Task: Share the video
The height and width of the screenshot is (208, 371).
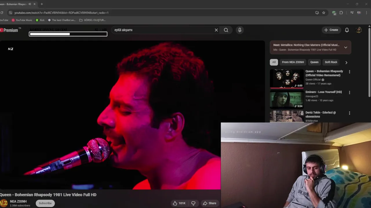Action: click(x=210, y=203)
